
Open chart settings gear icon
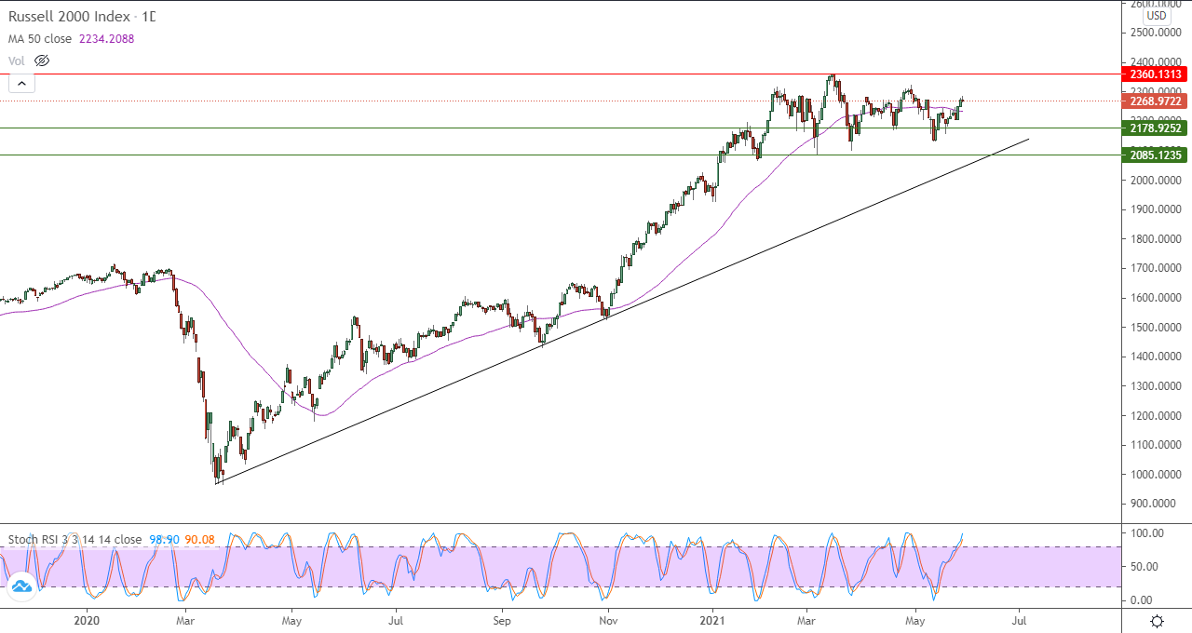tap(1157, 621)
